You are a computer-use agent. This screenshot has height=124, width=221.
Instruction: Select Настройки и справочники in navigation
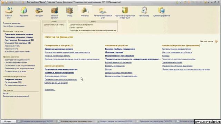(x=14, y=26)
